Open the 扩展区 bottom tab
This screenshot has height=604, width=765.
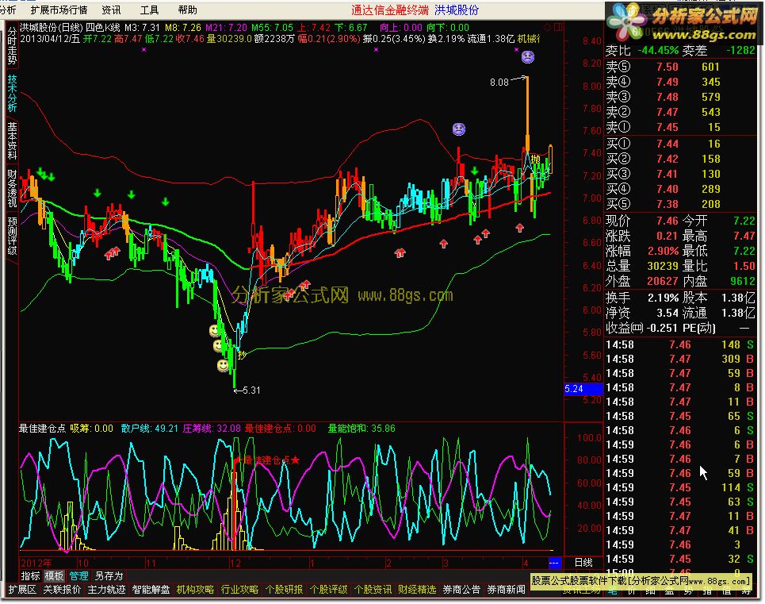(x=23, y=590)
